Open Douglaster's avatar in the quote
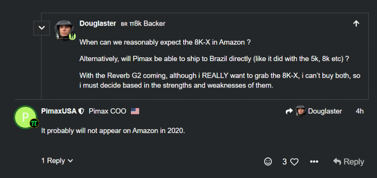This screenshot has width=377, height=178. tap(64, 29)
